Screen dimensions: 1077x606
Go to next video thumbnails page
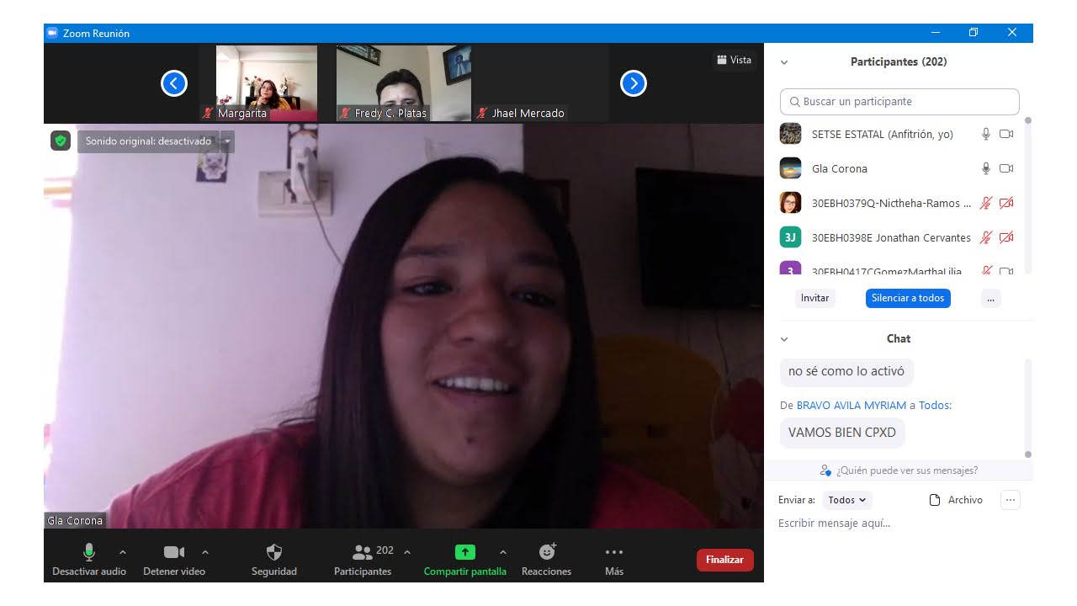tap(634, 83)
